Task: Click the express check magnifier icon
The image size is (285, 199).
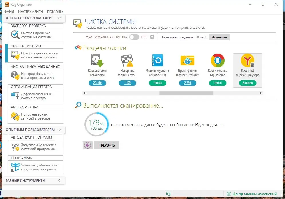Action: [15, 35]
